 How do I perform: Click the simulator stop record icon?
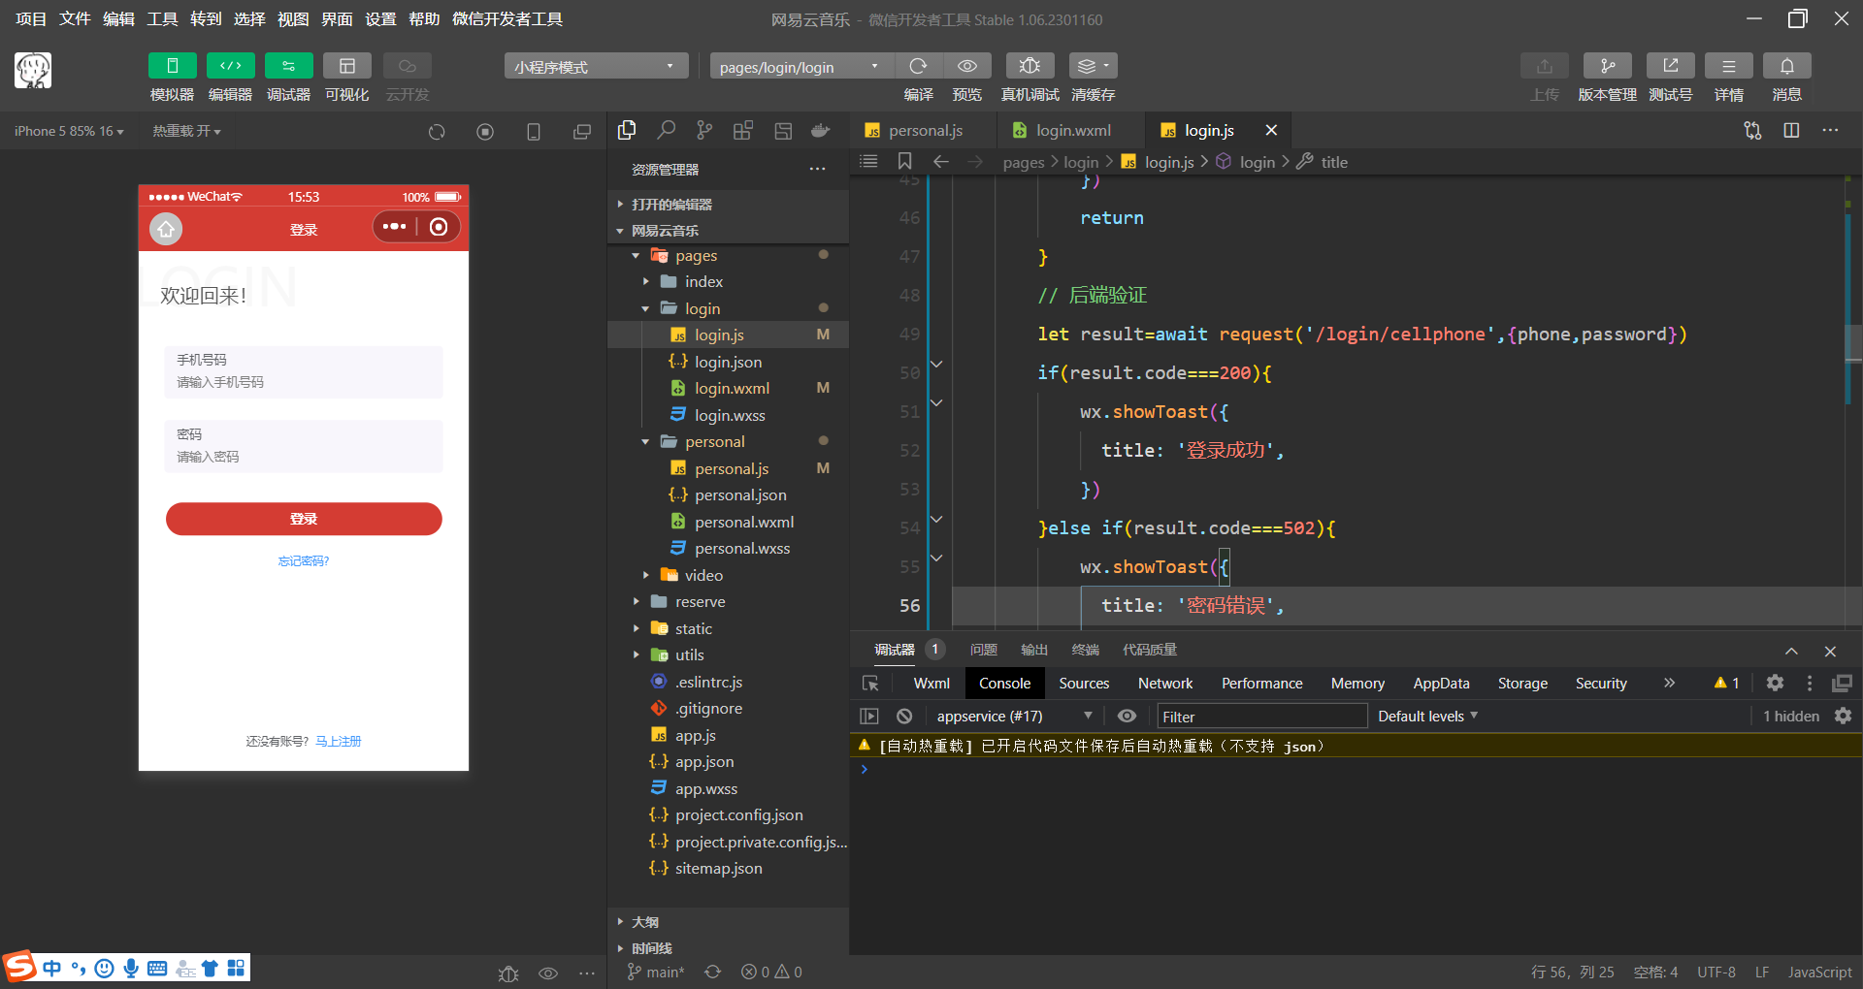coord(485,132)
